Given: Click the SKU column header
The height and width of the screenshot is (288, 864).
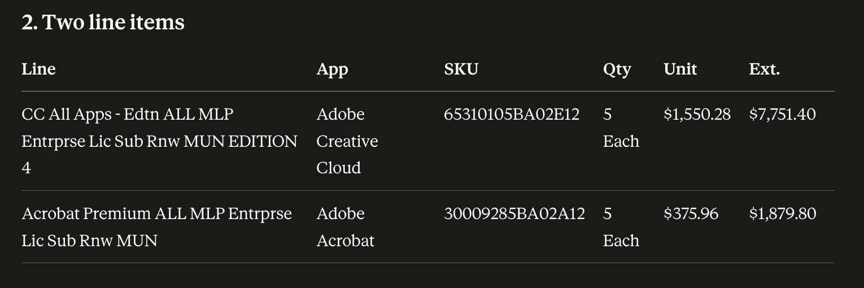Looking at the screenshot, I should (461, 69).
